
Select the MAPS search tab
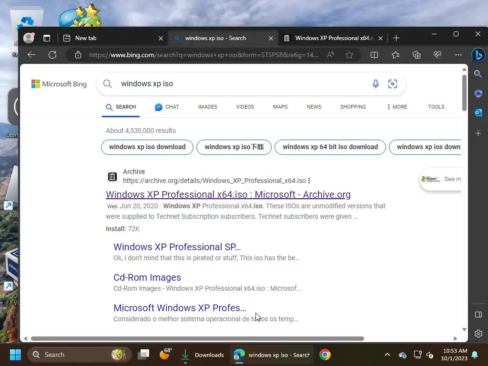click(280, 107)
